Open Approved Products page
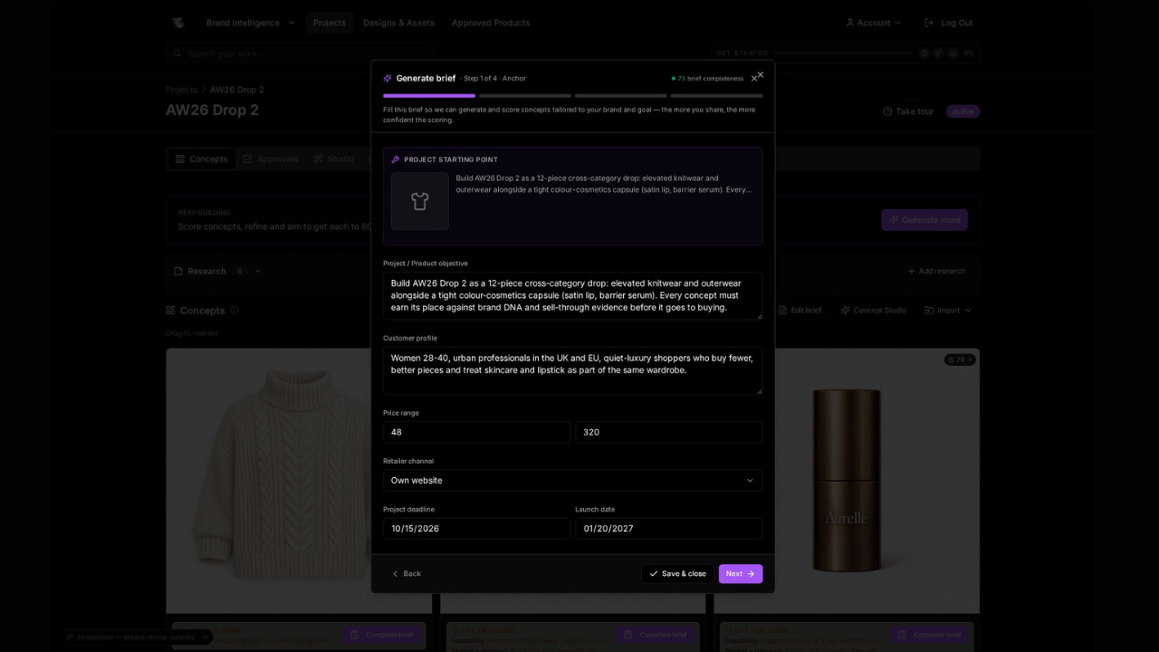This screenshot has height=652, width=1159. click(491, 23)
